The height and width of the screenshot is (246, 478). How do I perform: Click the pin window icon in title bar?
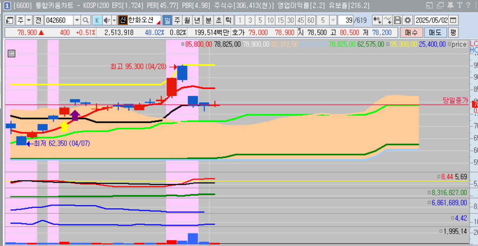pyautogui.click(x=450, y=5)
